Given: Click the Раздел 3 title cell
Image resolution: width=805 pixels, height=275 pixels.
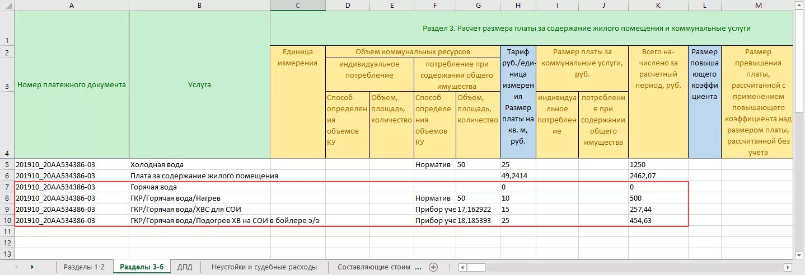Looking at the screenshot, I should pyautogui.click(x=532, y=28).
